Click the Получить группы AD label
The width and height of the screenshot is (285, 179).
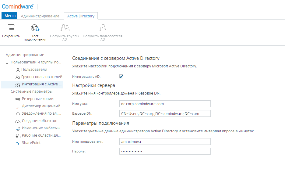point(65,38)
